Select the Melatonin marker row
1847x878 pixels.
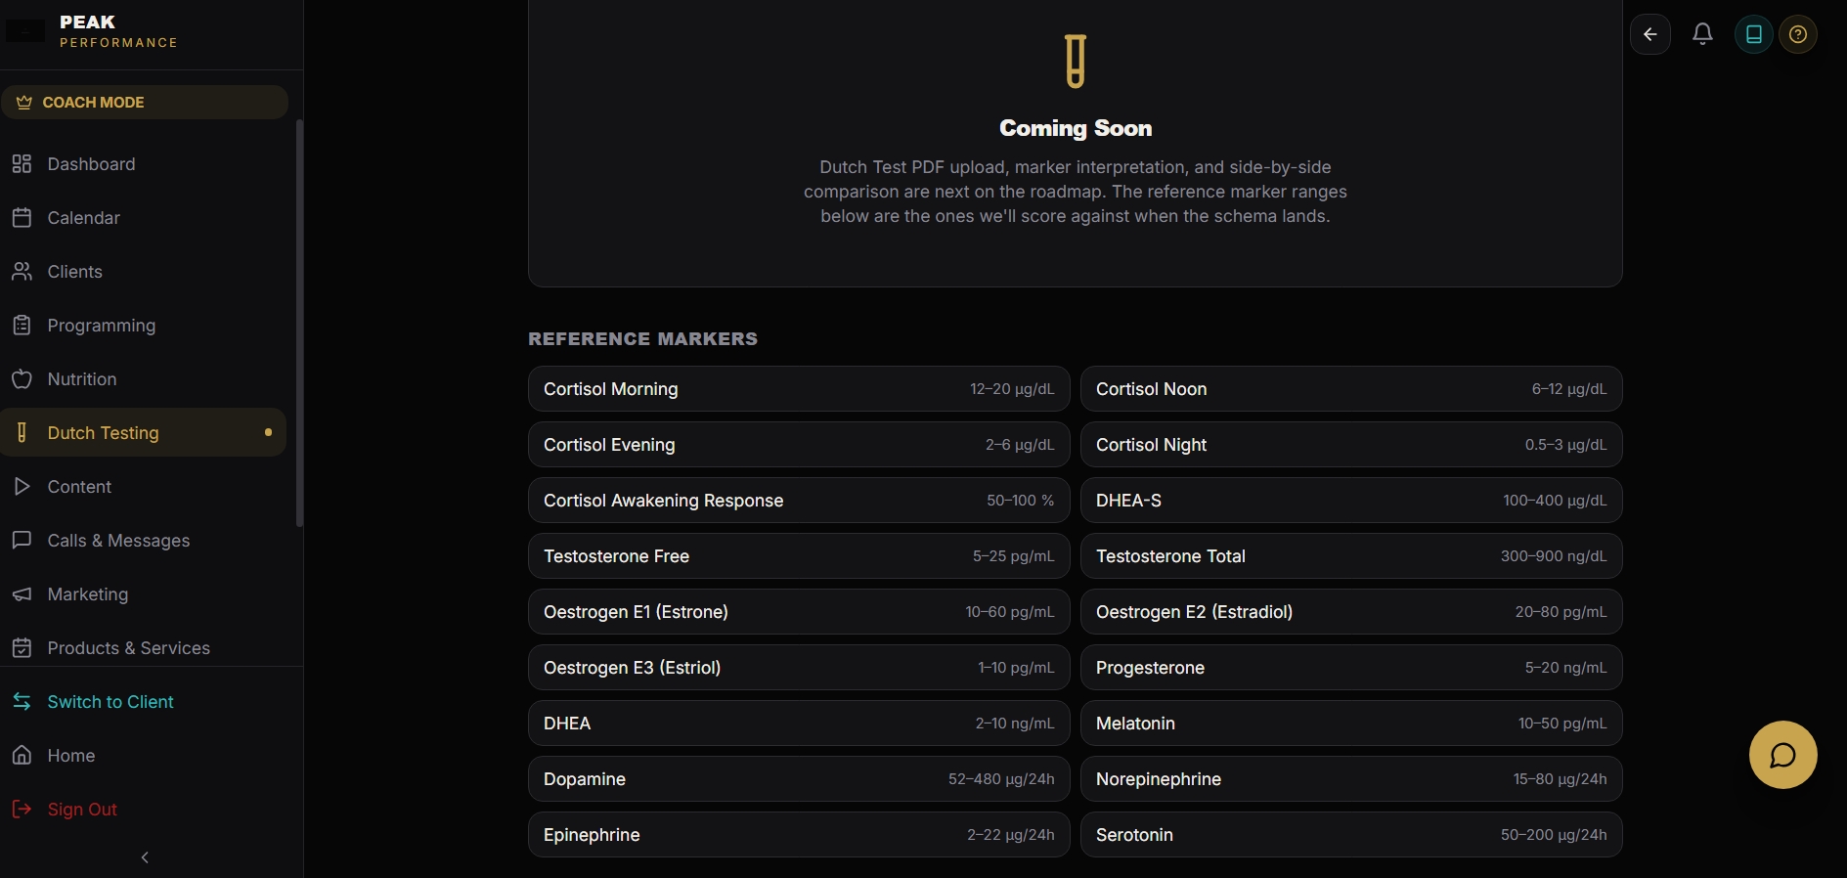point(1351,723)
